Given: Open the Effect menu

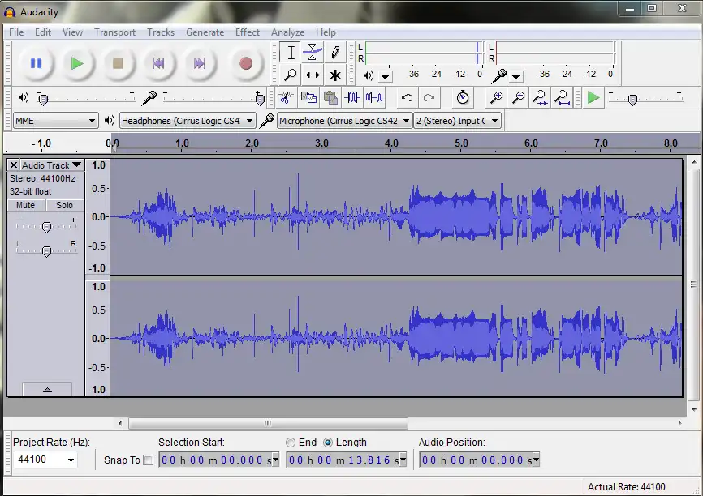Looking at the screenshot, I should (x=248, y=32).
